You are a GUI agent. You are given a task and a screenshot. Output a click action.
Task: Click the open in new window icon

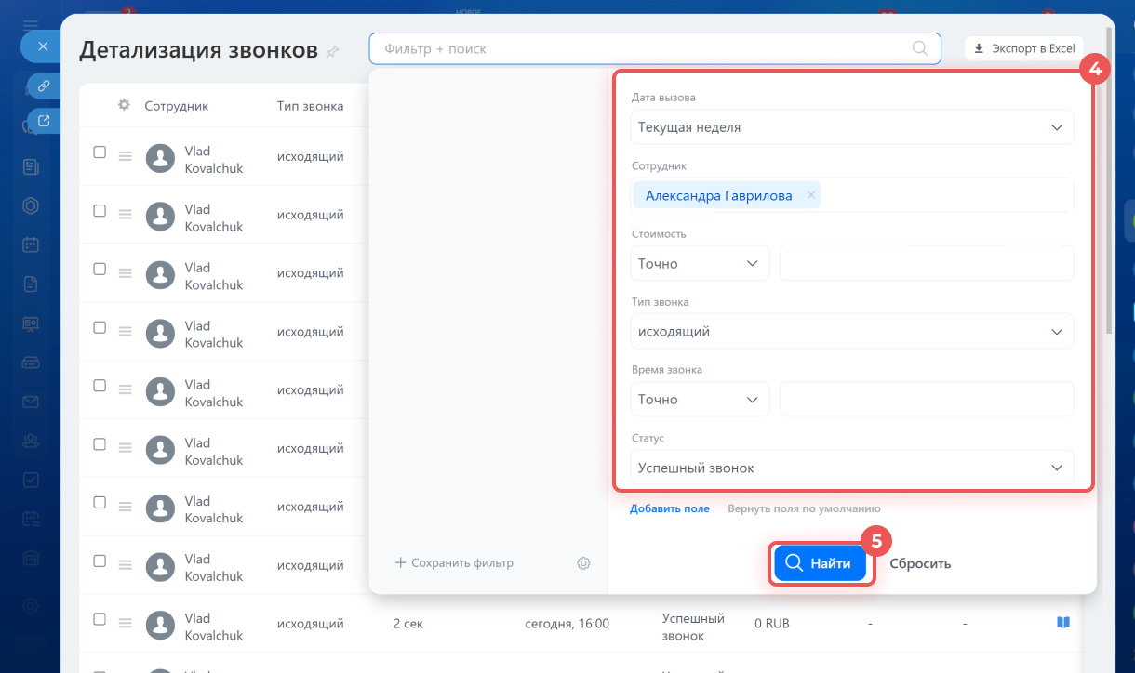point(43,120)
